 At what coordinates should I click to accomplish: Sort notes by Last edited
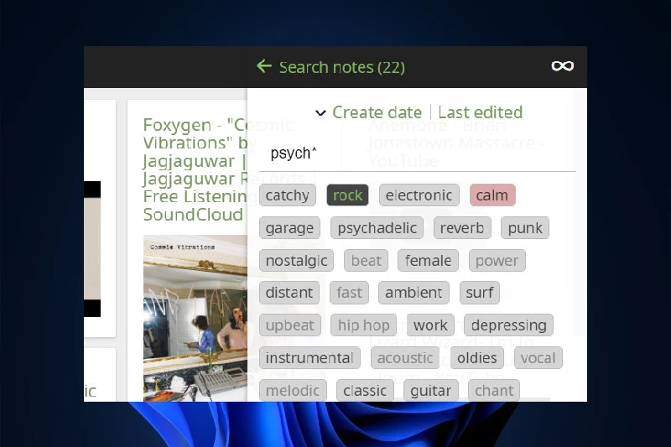(480, 112)
